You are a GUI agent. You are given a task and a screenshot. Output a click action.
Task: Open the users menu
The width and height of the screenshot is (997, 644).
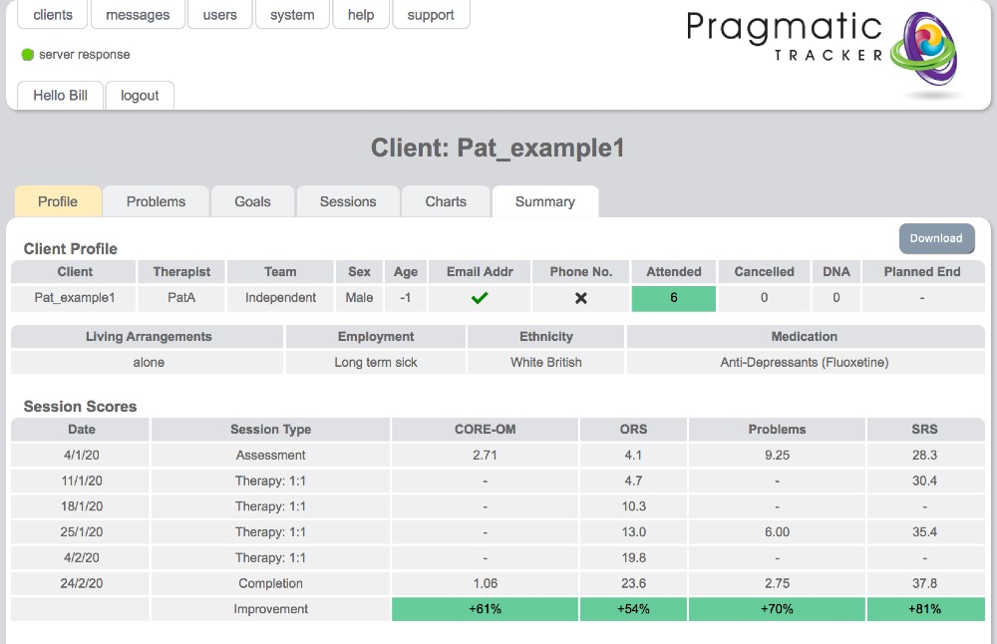pyautogui.click(x=219, y=14)
